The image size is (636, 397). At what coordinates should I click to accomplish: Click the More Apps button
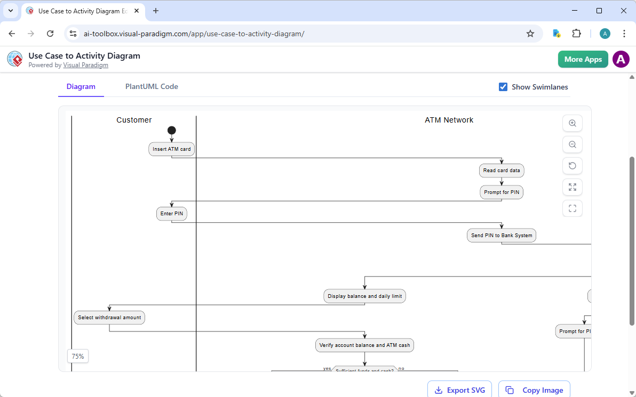click(583, 59)
